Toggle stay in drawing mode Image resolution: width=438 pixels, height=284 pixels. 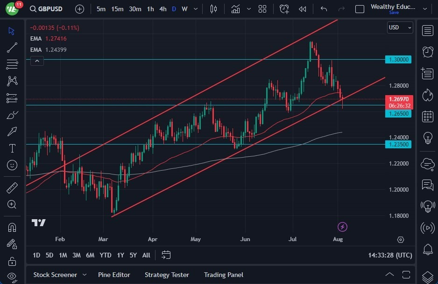pos(12,244)
